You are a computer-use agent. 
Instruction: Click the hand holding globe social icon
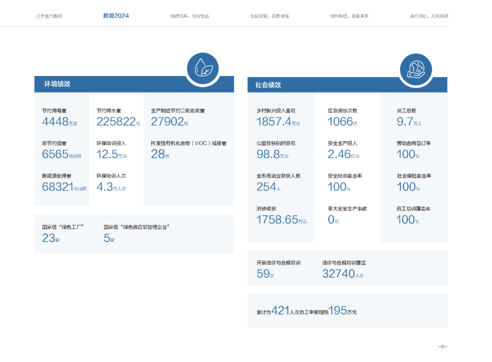click(x=416, y=69)
